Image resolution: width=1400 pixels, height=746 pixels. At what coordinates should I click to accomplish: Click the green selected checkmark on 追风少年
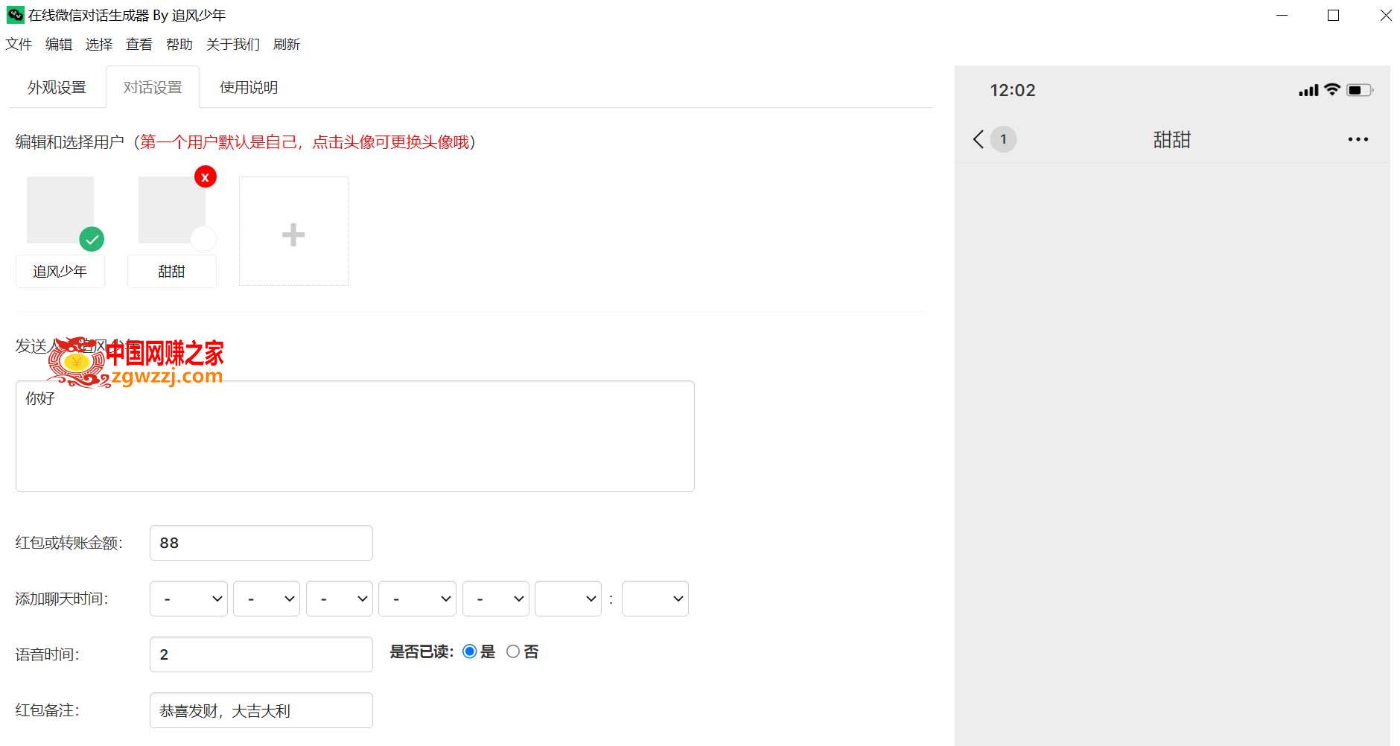92,239
